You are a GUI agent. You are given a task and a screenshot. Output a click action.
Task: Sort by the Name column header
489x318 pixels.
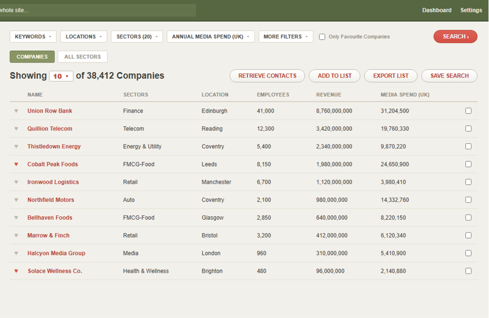35,94
